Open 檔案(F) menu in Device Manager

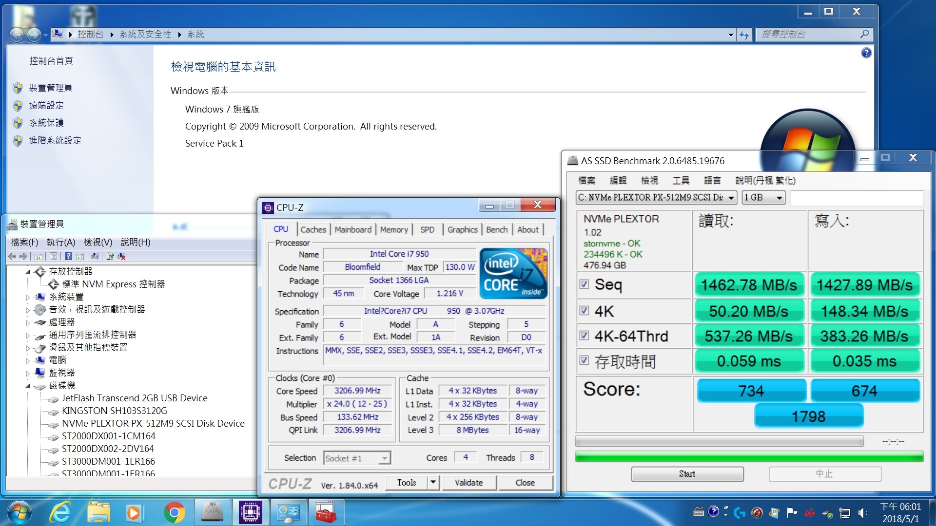pyautogui.click(x=24, y=242)
